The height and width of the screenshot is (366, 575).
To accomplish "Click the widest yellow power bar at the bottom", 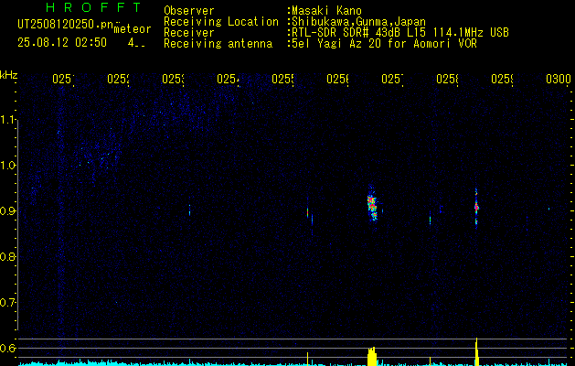I will [x=372, y=356].
